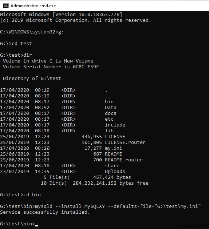Click the my.ini file entry
209x229 pixels.
point(113,148)
